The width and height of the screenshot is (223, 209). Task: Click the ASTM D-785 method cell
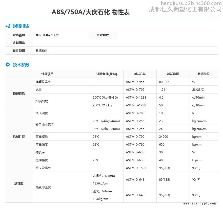coord(140,113)
